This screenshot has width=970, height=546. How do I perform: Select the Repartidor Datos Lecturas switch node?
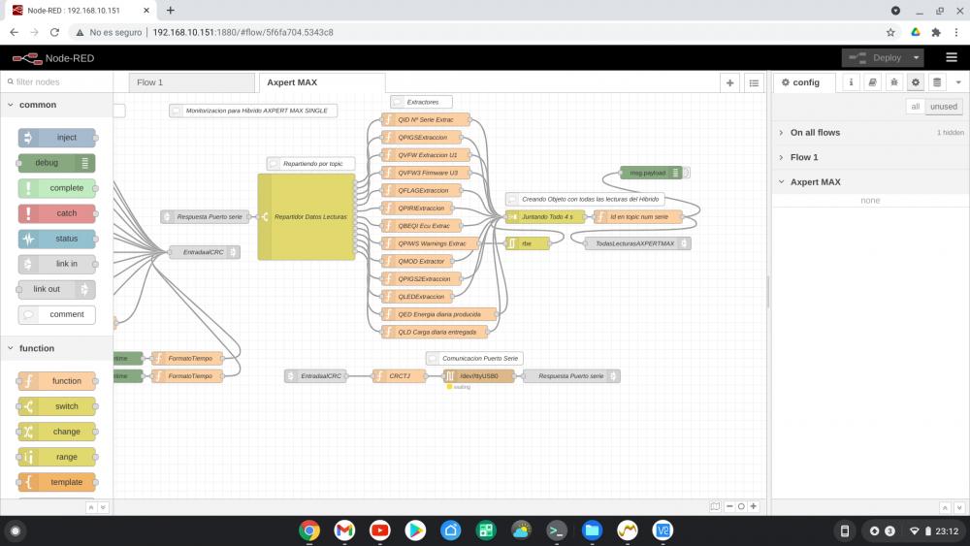coord(307,216)
